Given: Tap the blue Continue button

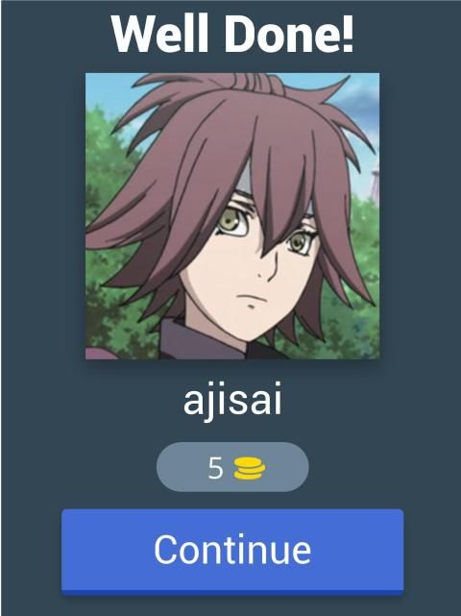Looking at the screenshot, I should tap(232, 552).
